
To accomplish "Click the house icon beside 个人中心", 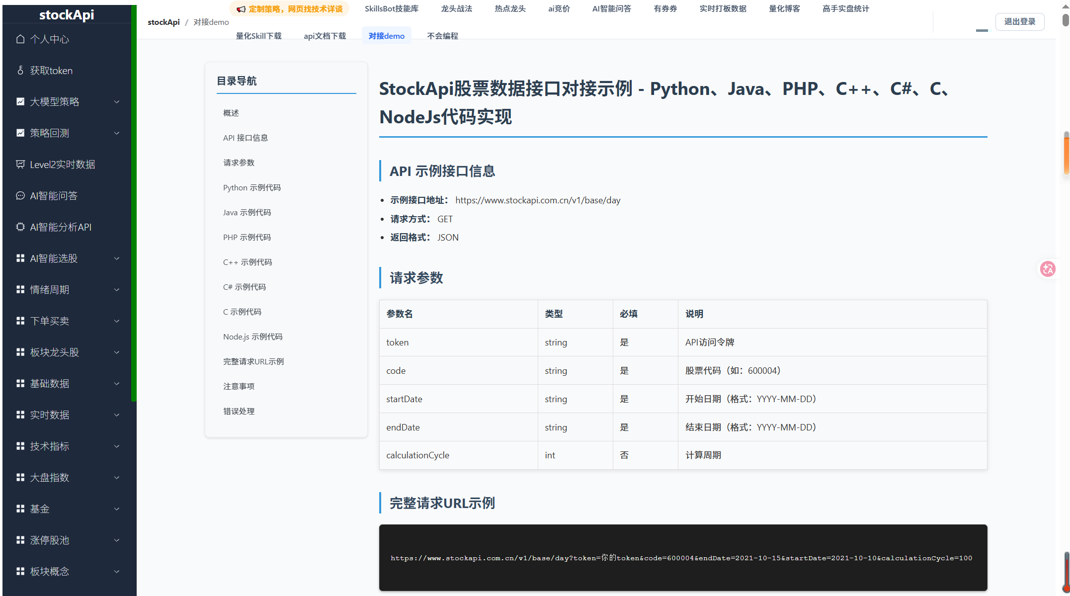I will point(20,39).
